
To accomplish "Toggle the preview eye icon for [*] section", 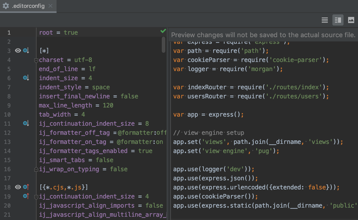I will point(17,51).
